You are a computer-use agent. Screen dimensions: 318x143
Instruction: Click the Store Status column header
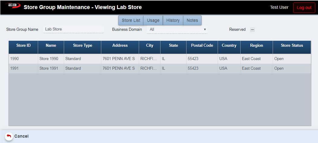[x=292, y=46]
